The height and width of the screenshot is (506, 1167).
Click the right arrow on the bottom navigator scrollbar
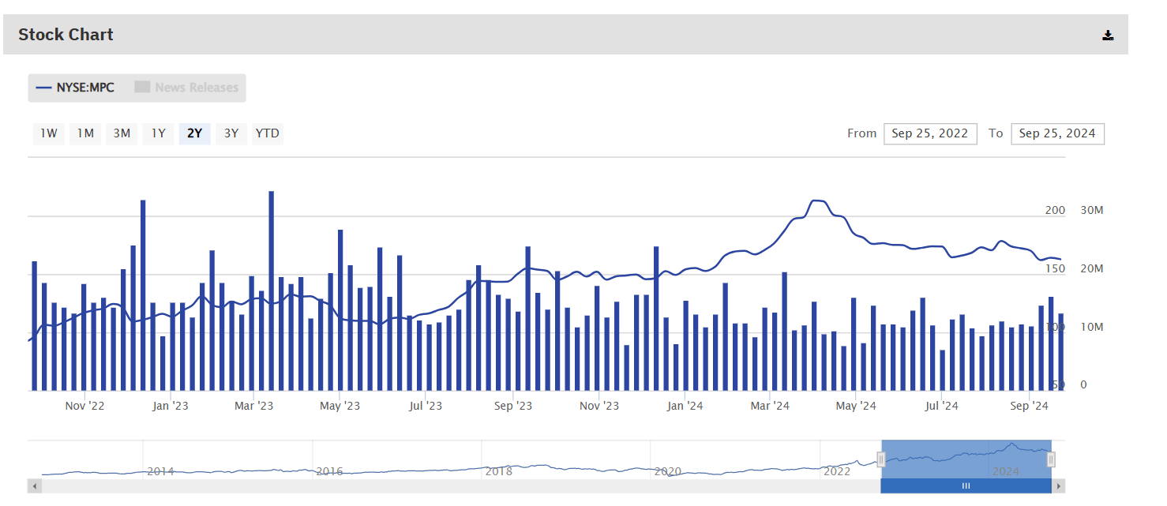(x=1059, y=485)
